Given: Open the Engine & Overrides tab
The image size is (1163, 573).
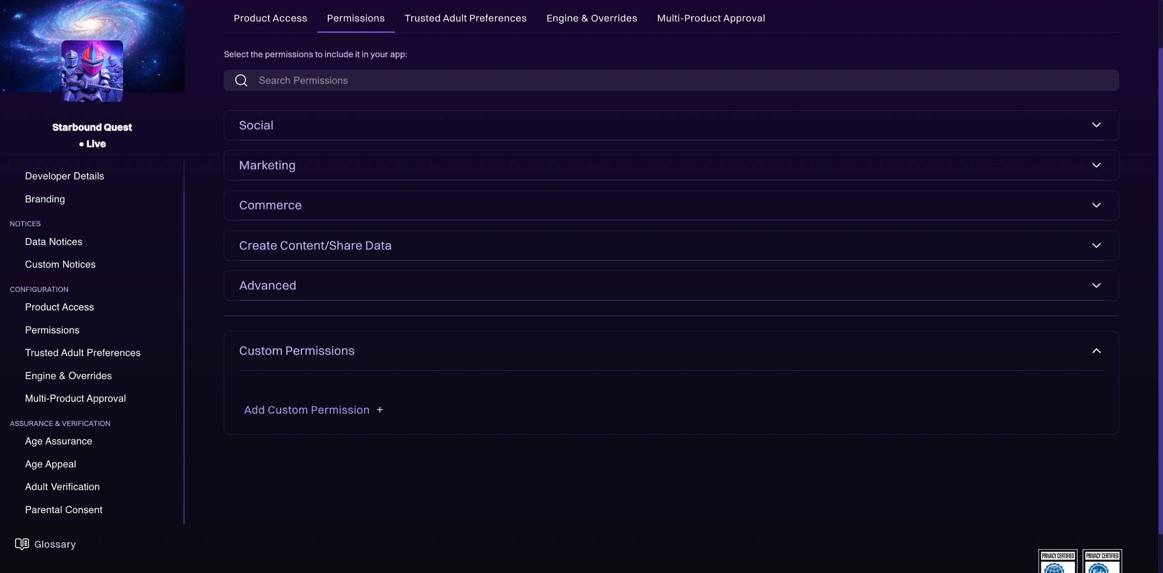Looking at the screenshot, I should [x=591, y=18].
